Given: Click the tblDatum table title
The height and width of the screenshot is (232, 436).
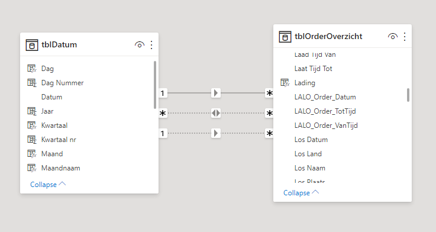Looking at the screenshot, I should [59, 44].
